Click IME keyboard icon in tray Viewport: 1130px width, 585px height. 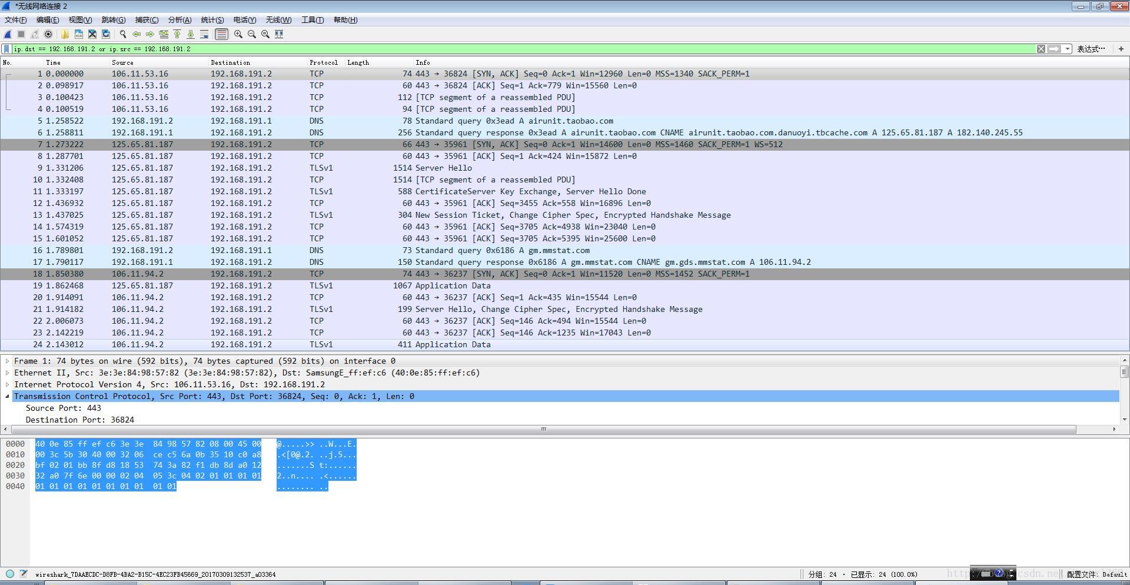[986, 573]
